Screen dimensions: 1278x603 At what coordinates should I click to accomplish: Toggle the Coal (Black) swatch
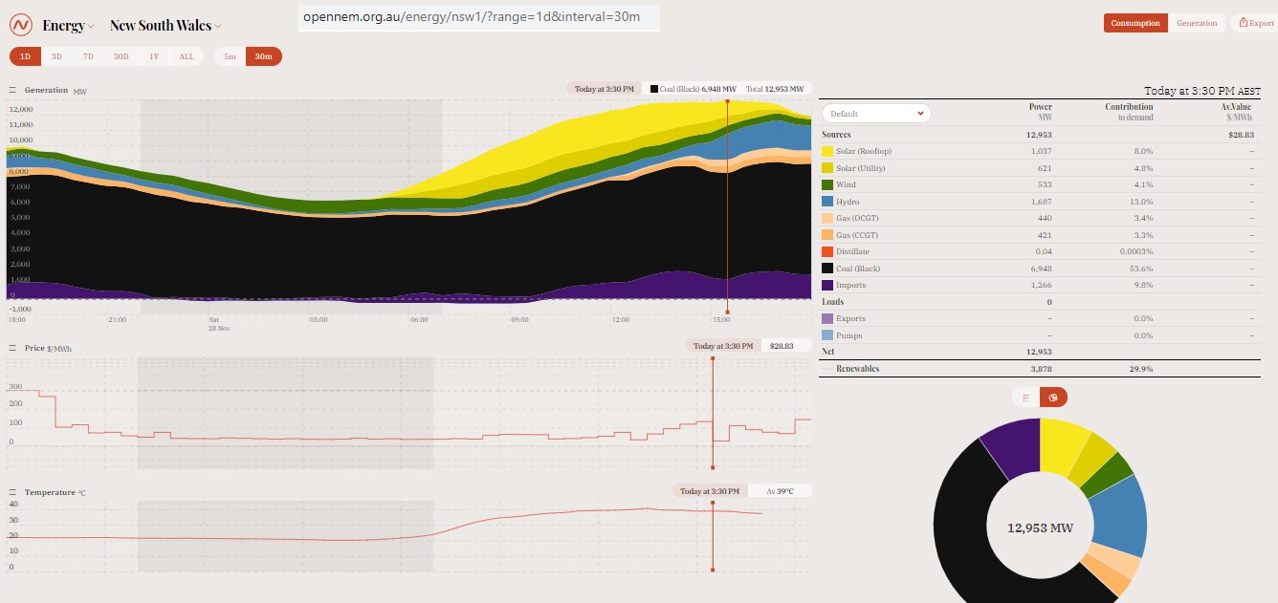[x=827, y=269]
